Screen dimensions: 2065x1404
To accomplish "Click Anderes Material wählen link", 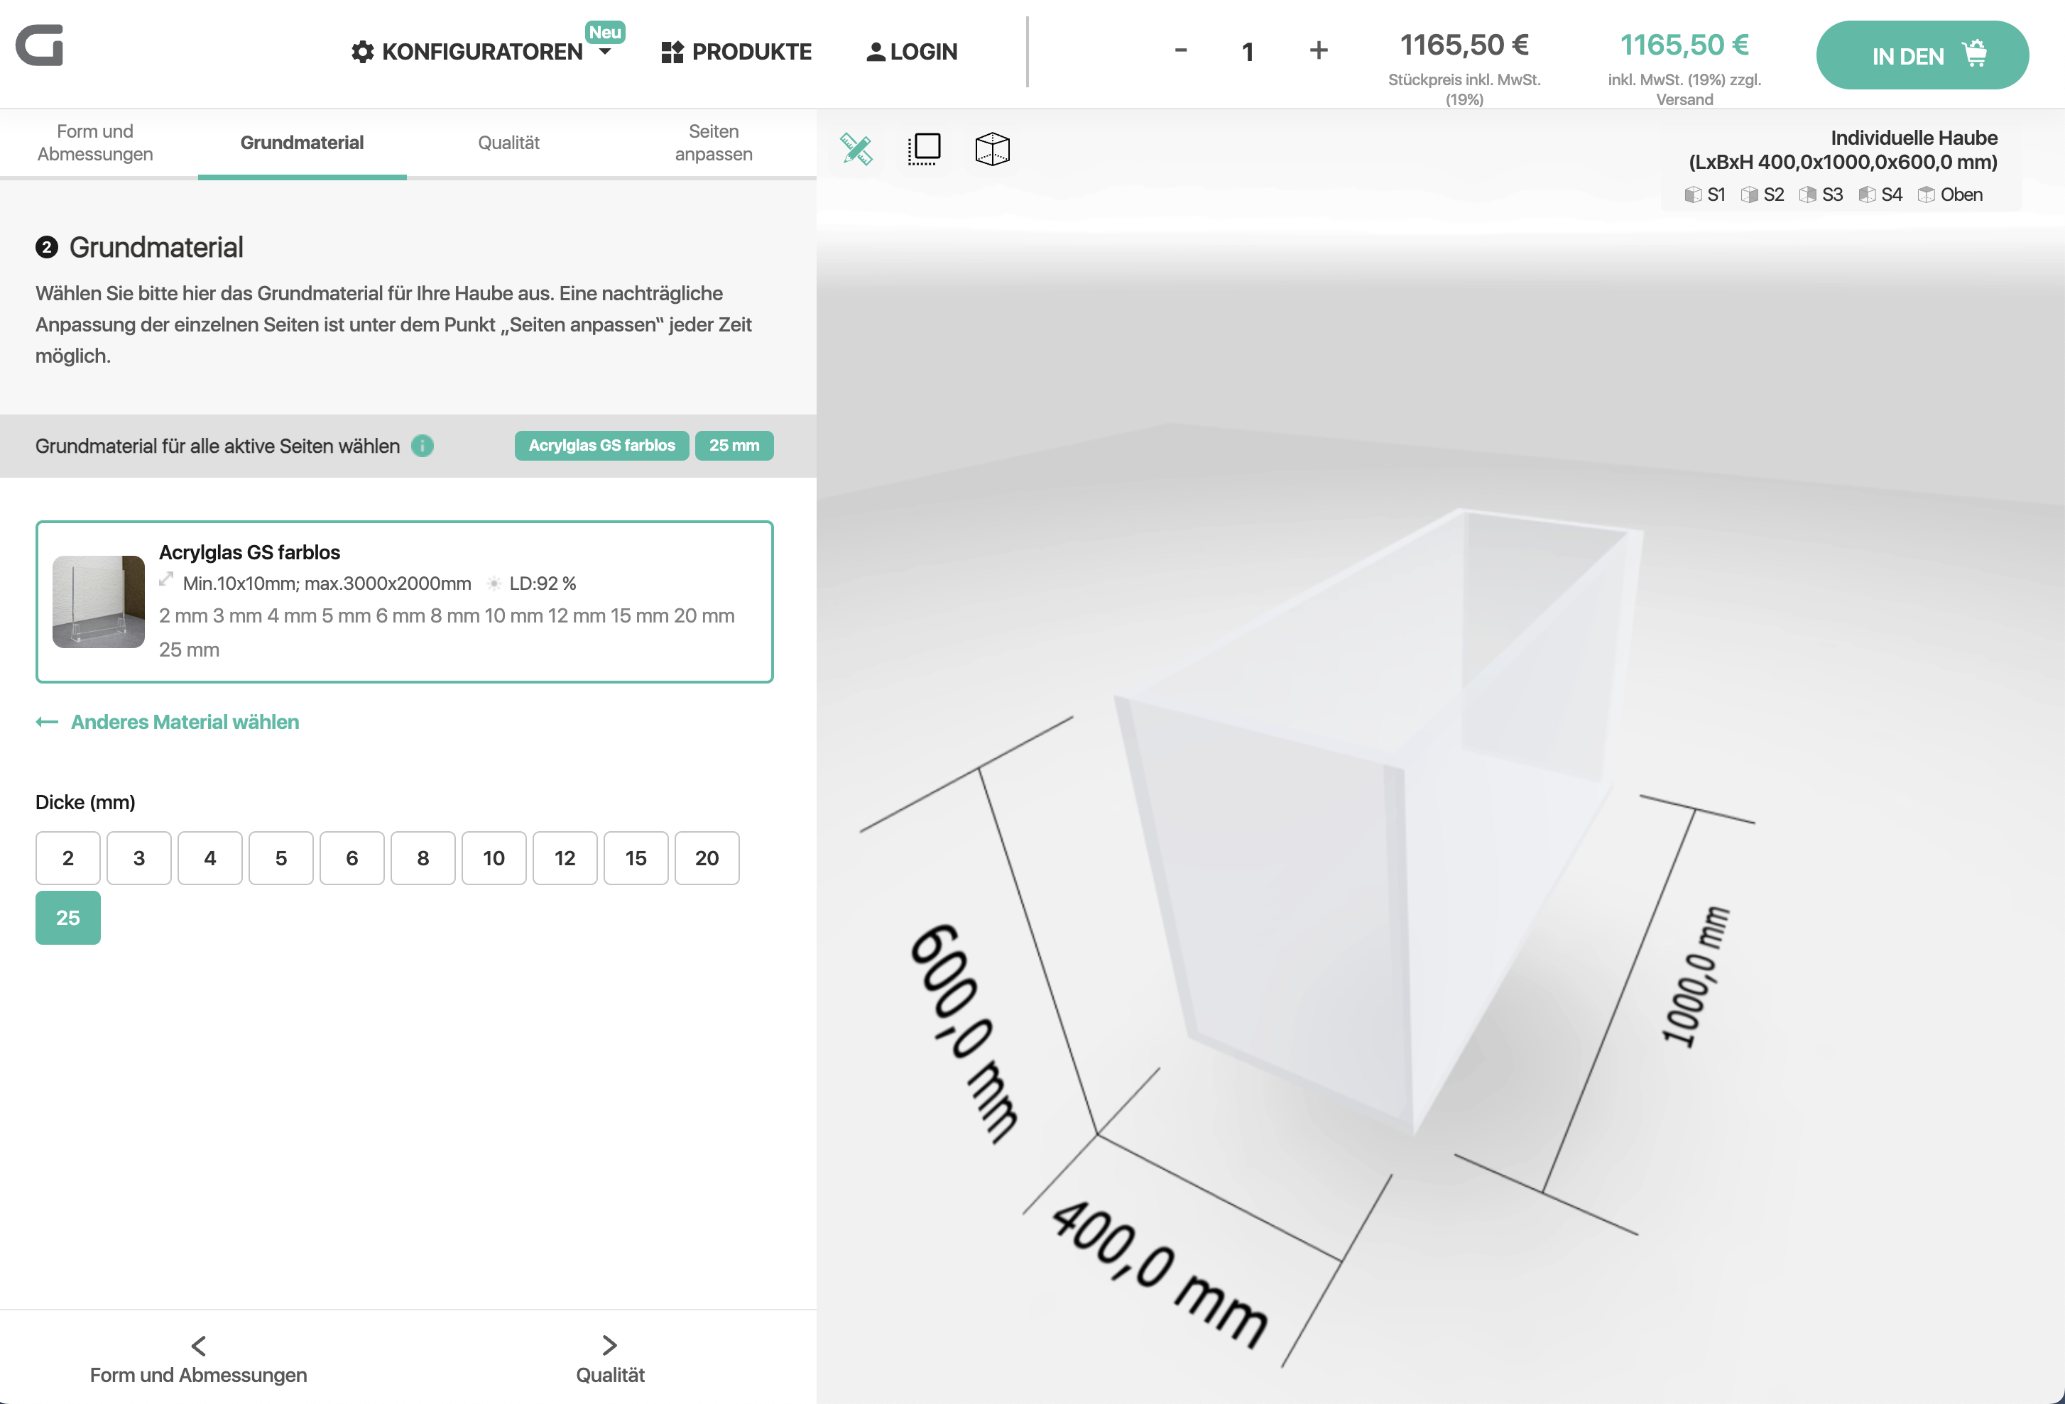I will 167,722.
